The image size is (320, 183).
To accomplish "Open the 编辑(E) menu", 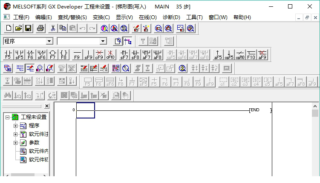I will [43, 17].
